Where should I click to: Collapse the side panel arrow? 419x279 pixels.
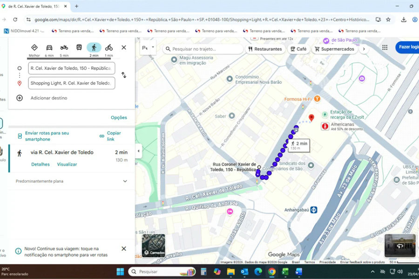pos(138,151)
